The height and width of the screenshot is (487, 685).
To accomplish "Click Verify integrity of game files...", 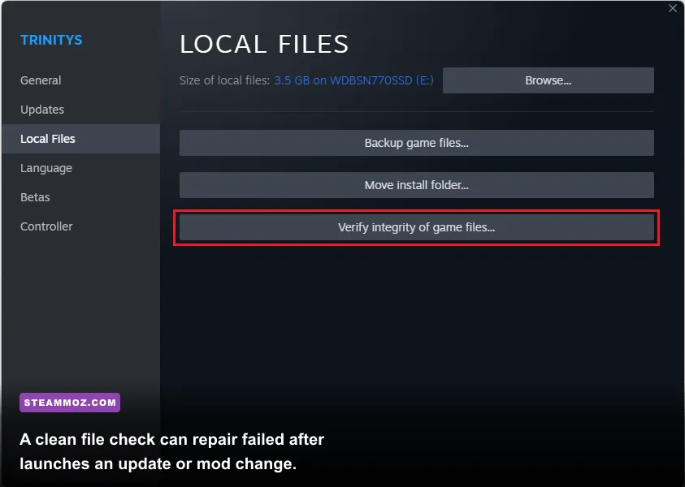I will tap(416, 227).
